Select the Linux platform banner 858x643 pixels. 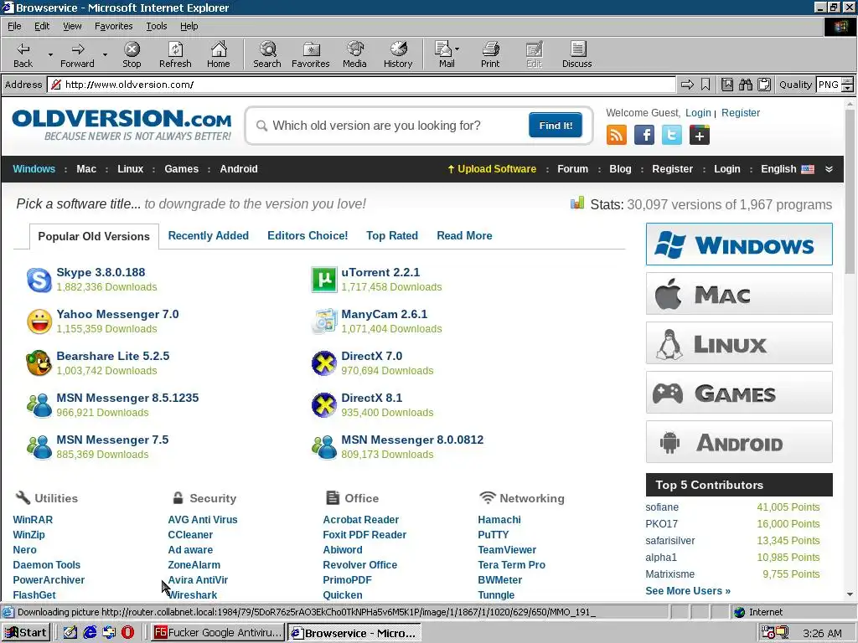click(x=739, y=342)
